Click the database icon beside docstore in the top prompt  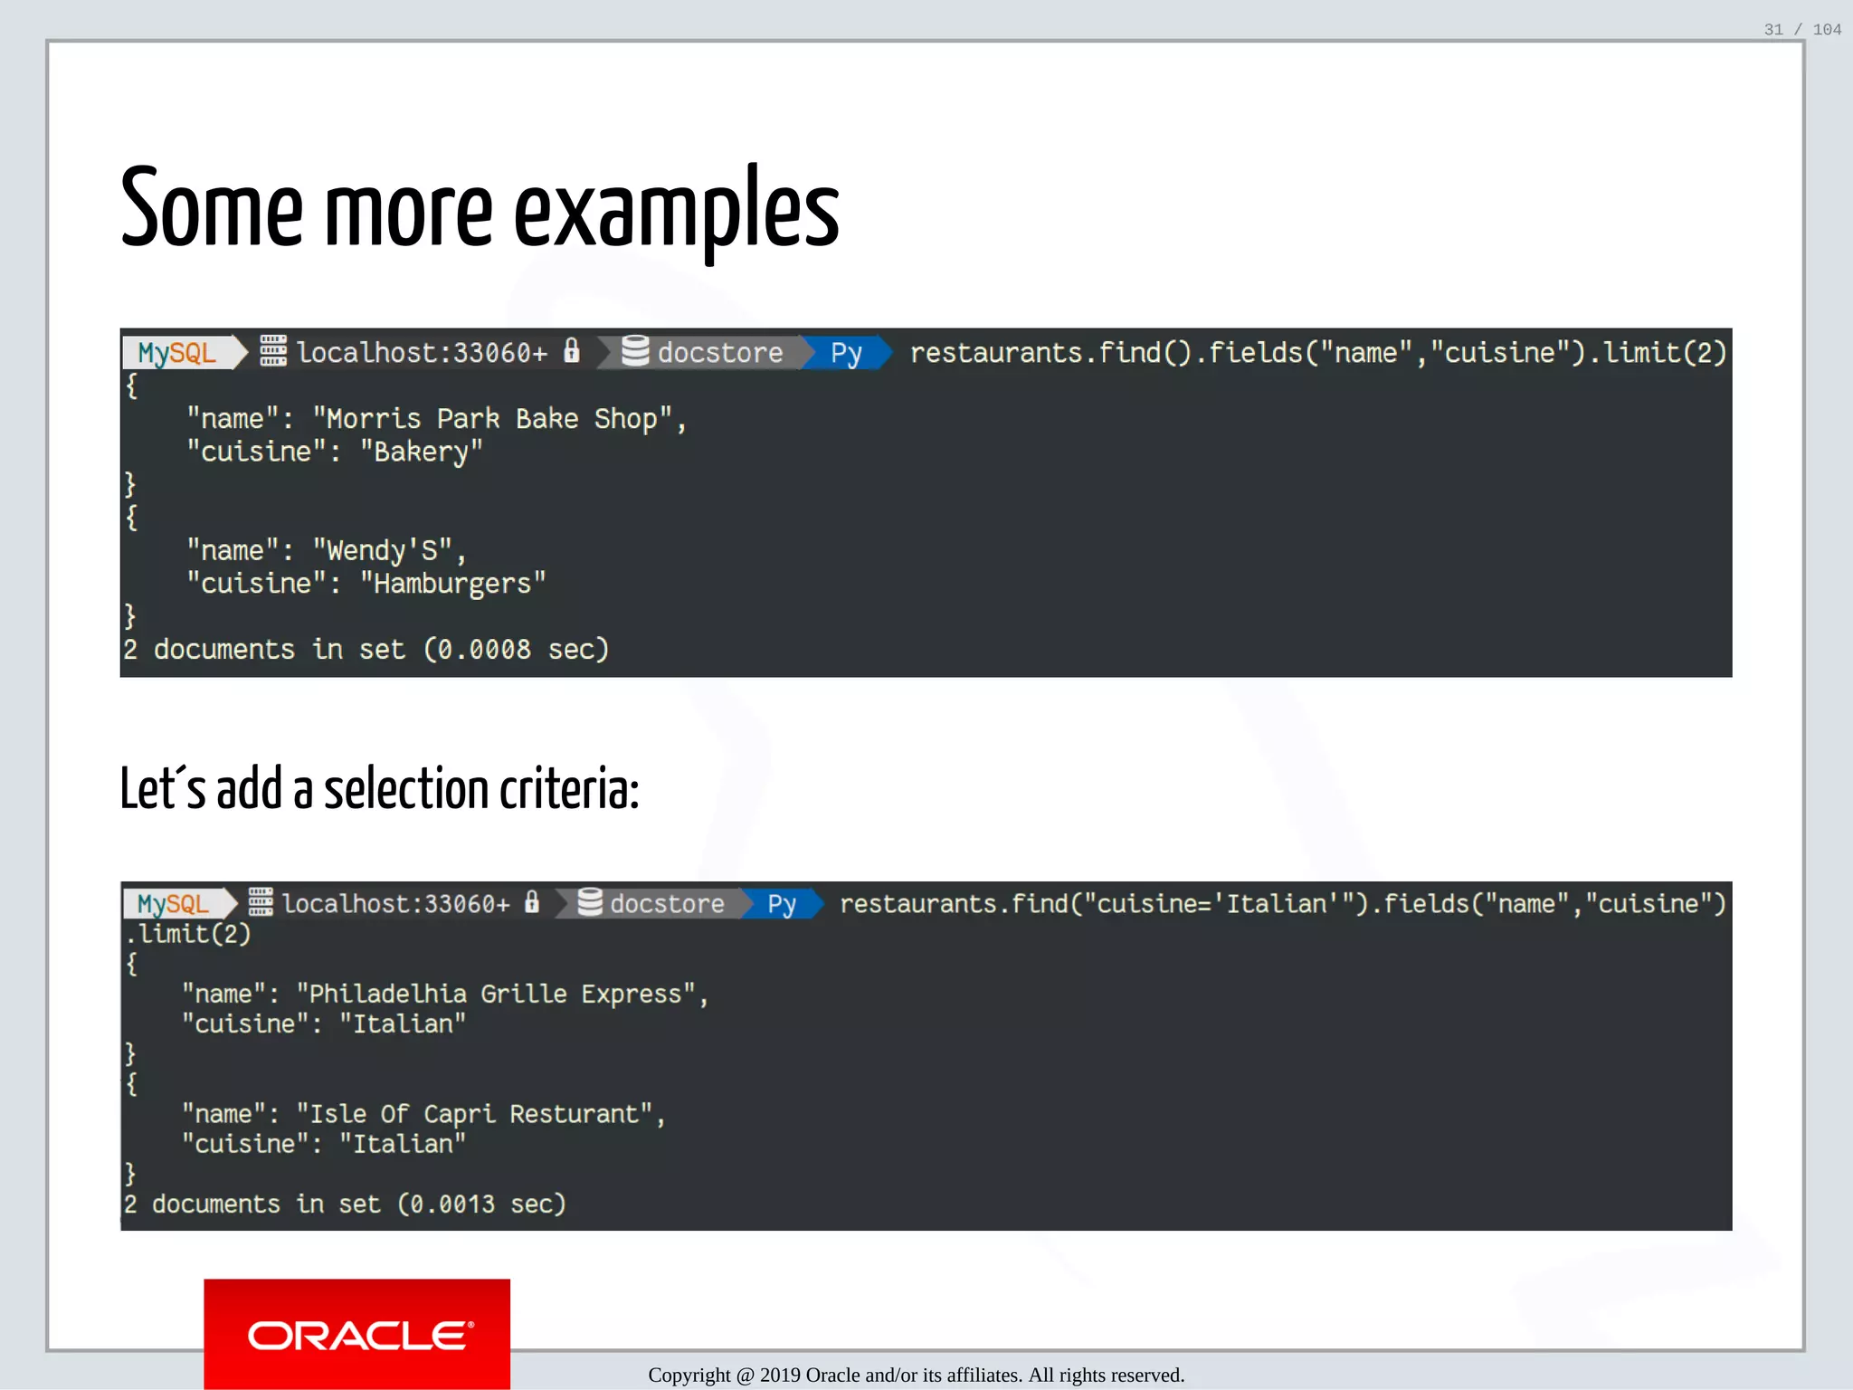(635, 351)
